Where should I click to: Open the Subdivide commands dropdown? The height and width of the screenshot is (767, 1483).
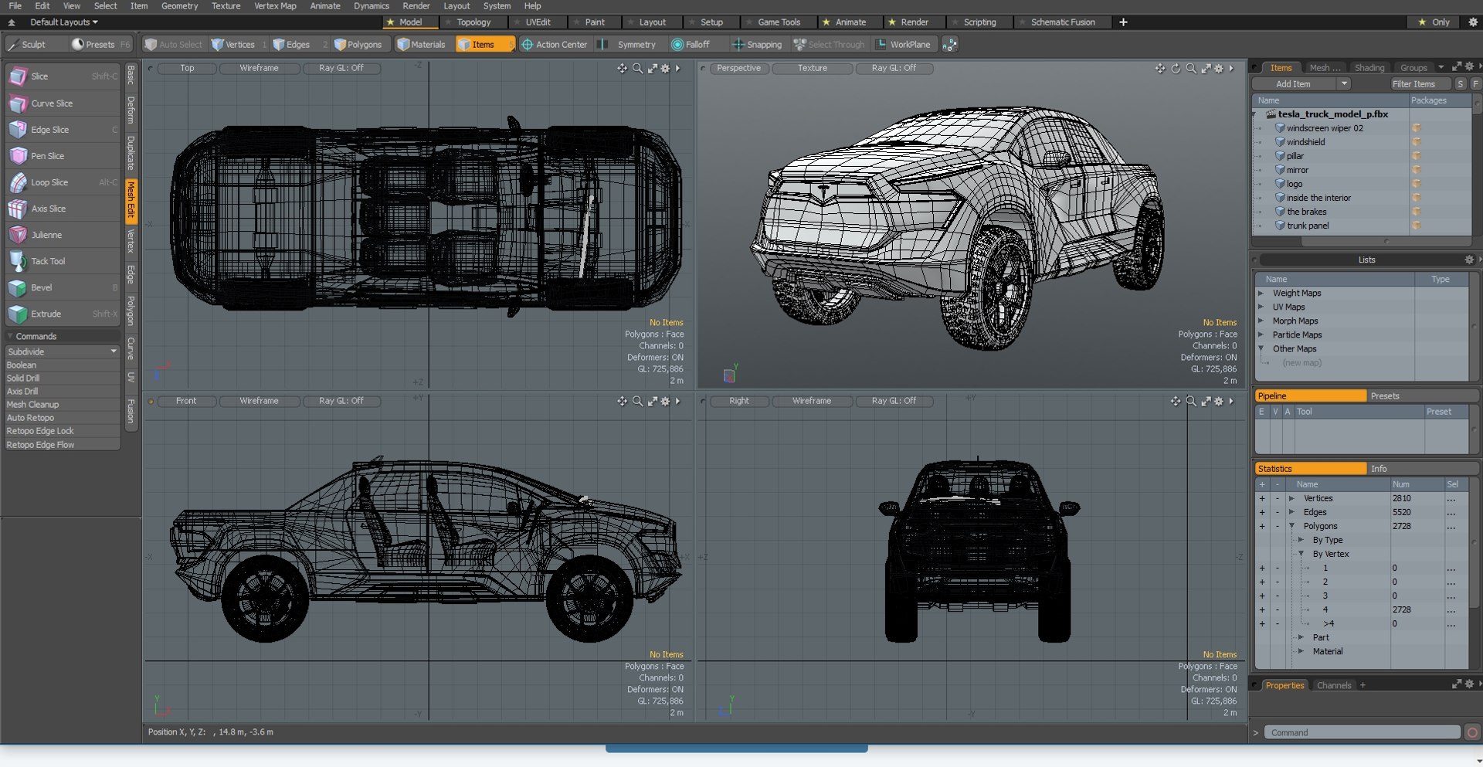click(62, 351)
